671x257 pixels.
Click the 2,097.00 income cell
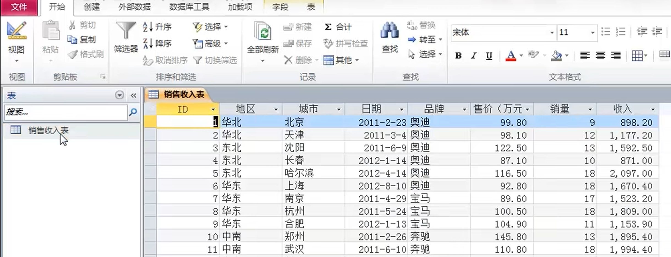click(x=628, y=173)
